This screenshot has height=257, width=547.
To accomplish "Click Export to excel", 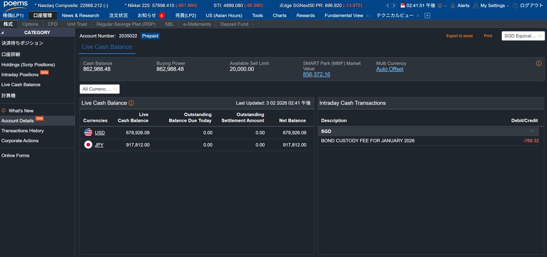I will [x=459, y=36].
